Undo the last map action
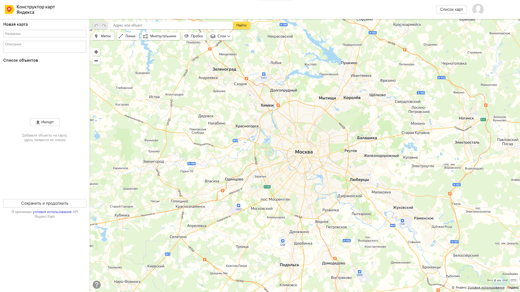Image resolution: width=520 pixels, height=292 pixels. pos(96,25)
